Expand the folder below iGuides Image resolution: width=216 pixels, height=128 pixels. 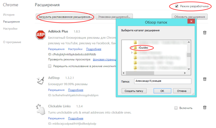point(132,53)
